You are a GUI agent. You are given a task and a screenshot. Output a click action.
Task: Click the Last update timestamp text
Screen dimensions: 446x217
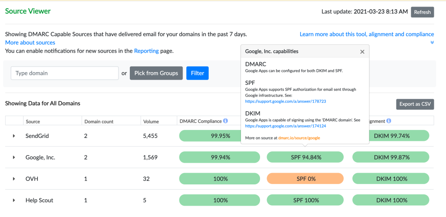pos(365,12)
